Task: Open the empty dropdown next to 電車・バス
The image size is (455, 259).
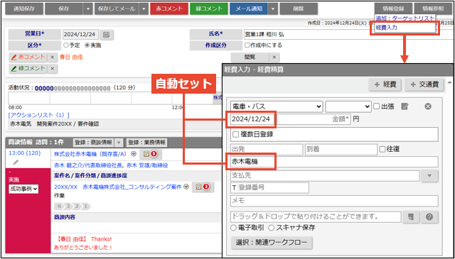Action: (348, 106)
